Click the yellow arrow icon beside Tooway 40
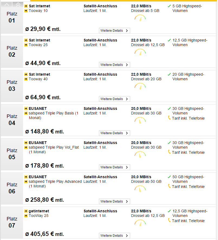This screenshot has height=240, width=218. (26, 79)
